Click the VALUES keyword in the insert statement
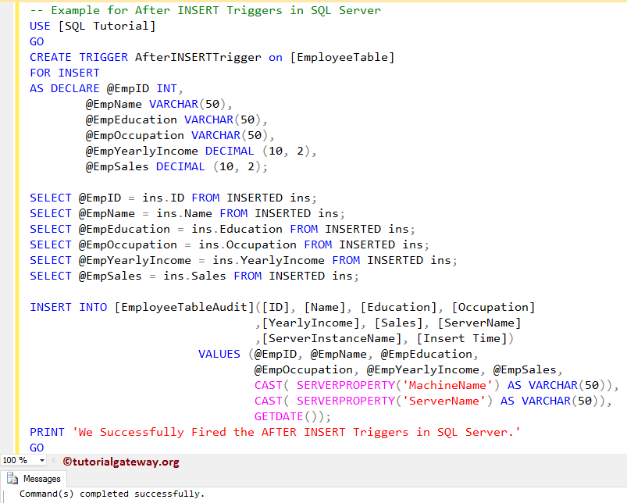The height and width of the screenshot is (503, 627). (219, 354)
